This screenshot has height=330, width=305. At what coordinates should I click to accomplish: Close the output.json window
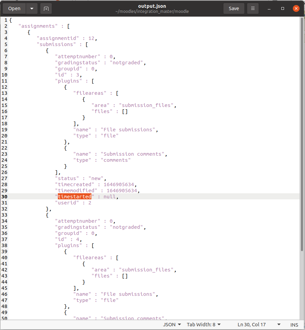click(296, 8)
